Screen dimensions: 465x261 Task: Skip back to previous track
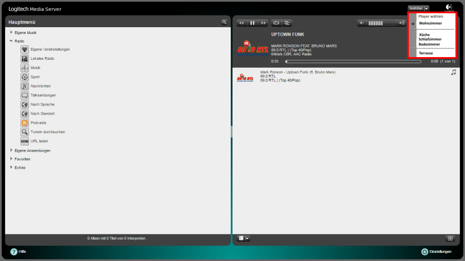click(x=242, y=23)
